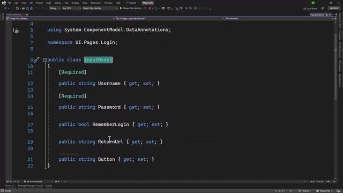Open the Username member navigation dropdown

279,19
